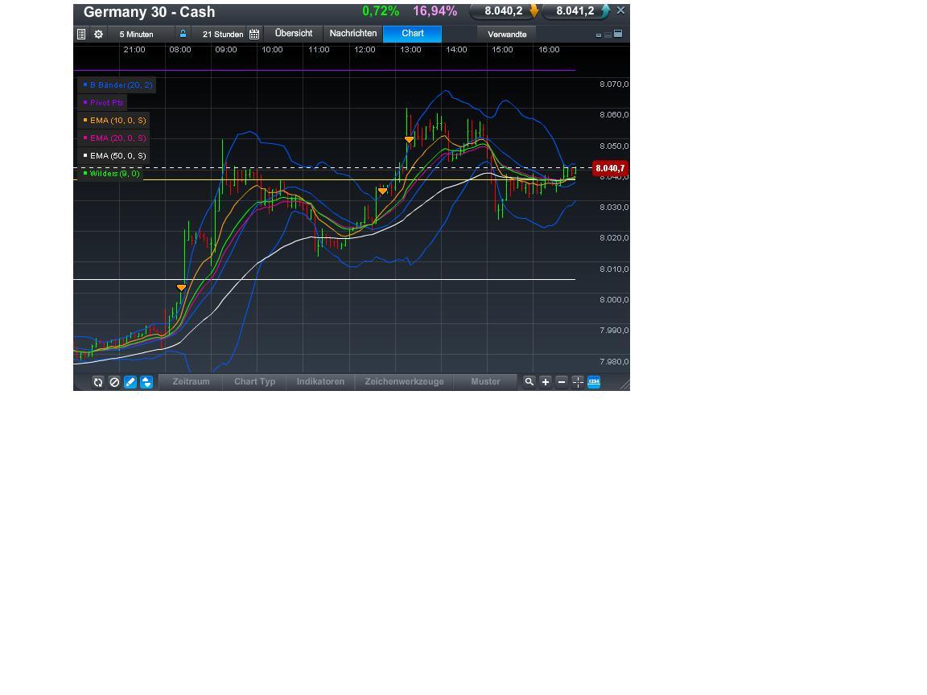927x695 pixels.
Task: Toggle the blue lock icon
Action: [x=183, y=34]
